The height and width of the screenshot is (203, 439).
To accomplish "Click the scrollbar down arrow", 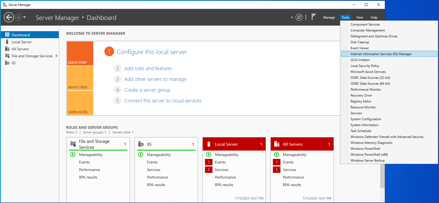I will click(382, 200).
